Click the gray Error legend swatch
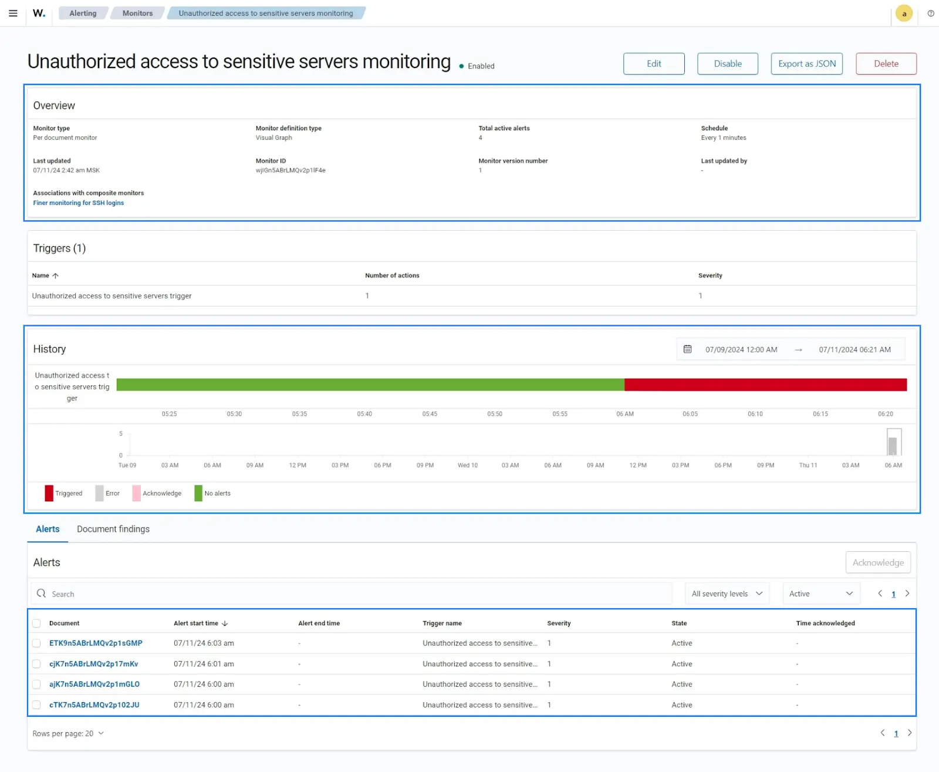This screenshot has width=939, height=772. point(99,493)
